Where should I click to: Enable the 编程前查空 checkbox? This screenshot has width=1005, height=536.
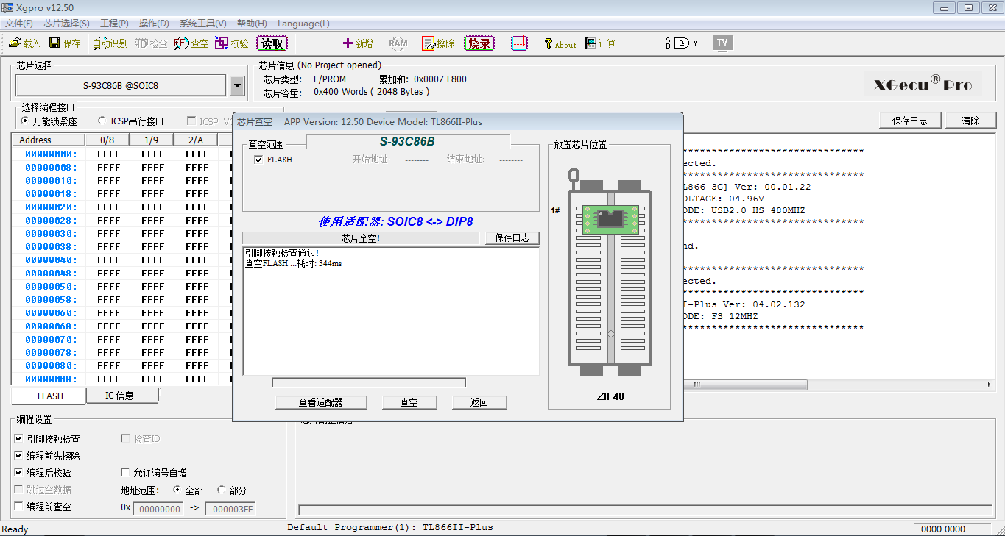coord(18,507)
